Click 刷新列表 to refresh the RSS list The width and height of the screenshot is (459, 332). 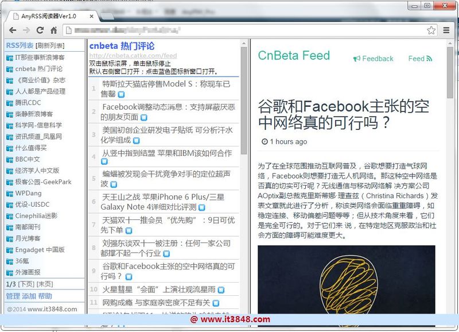click(x=50, y=46)
